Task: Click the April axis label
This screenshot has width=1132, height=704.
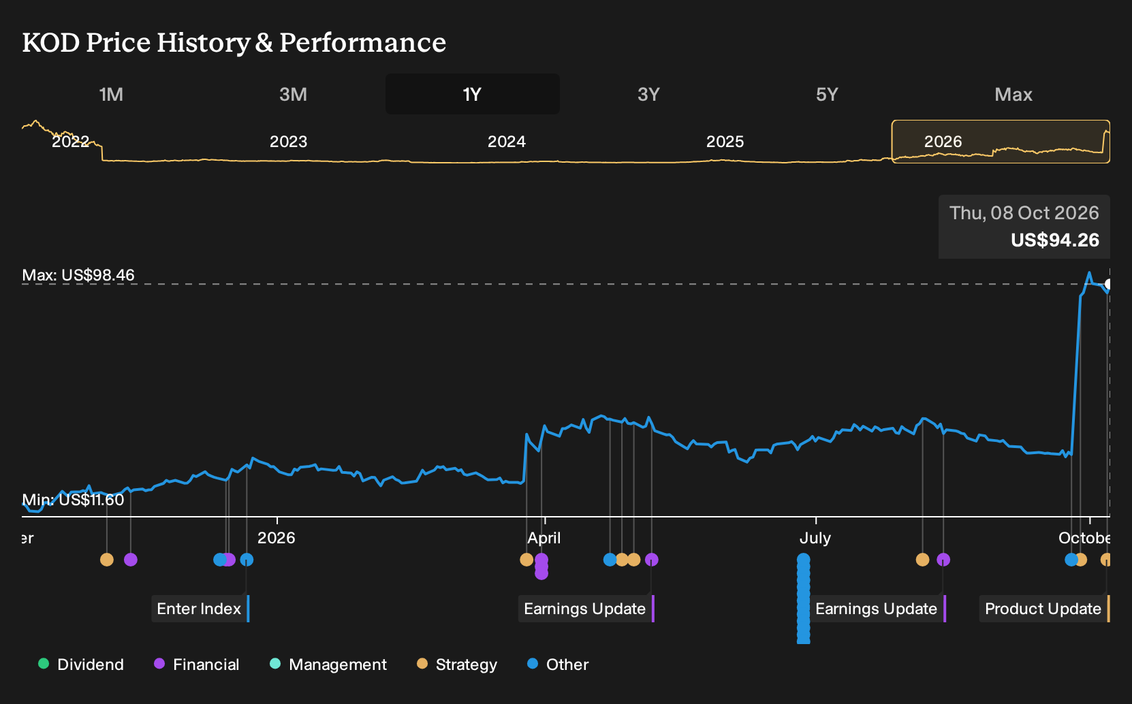Action: (x=544, y=538)
